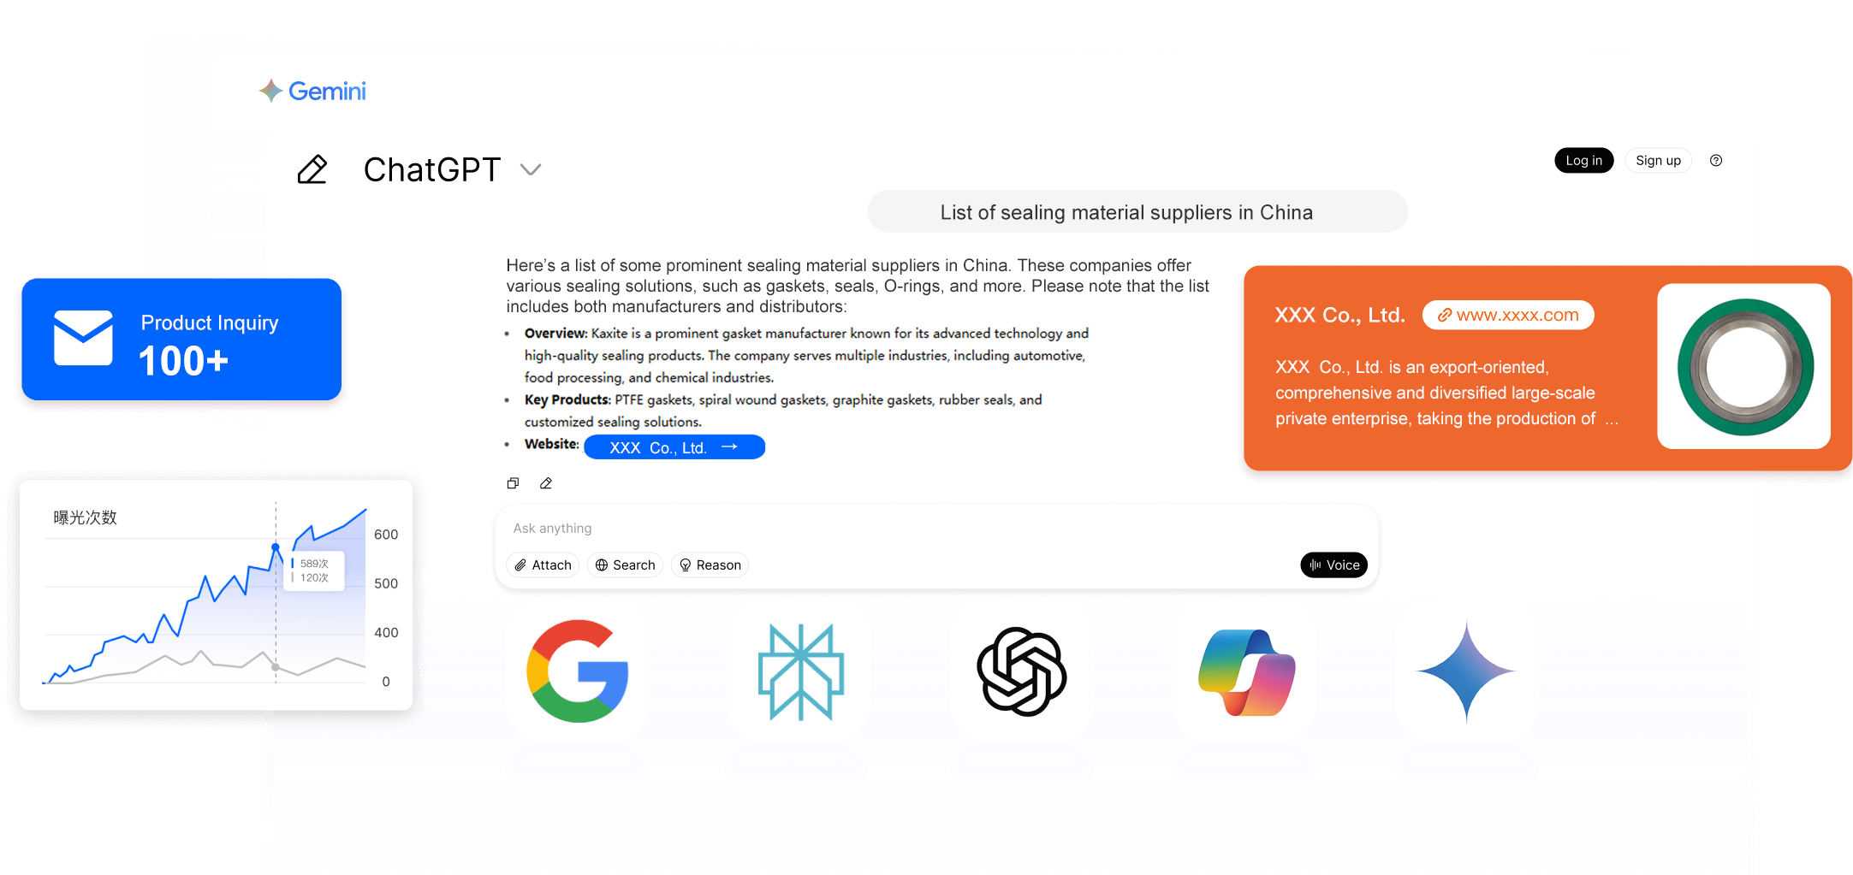This screenshot has height=875, width=1853.
Task: Open the help question mark icon
Action: point(1716,160)
